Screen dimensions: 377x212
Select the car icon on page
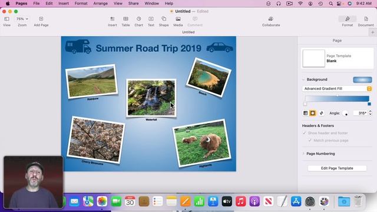[220, 48]
